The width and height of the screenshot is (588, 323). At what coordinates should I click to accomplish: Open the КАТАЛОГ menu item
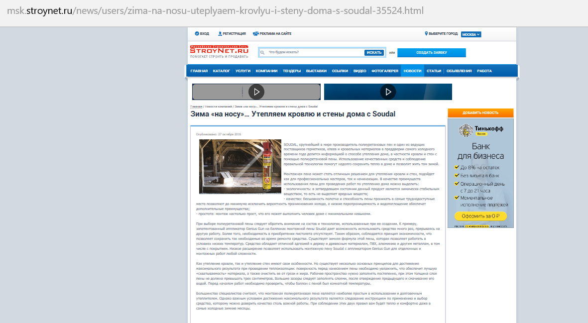221,71
